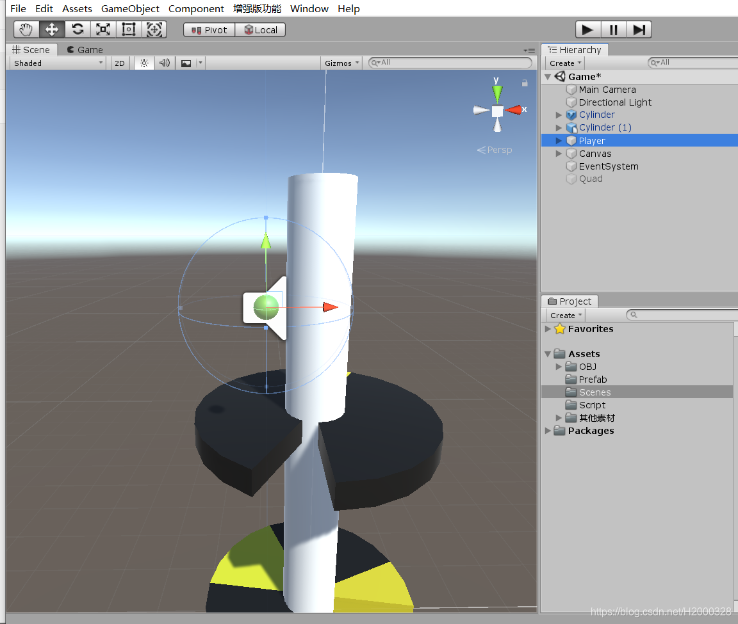Open the GameObject menu
Screen dimensions: 738x624
pos(131,8)
